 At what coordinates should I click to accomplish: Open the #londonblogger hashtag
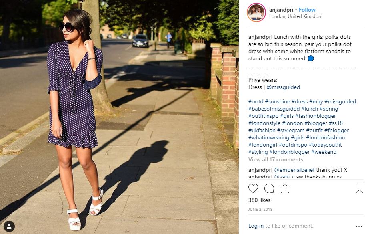click(x=290, y=152)
